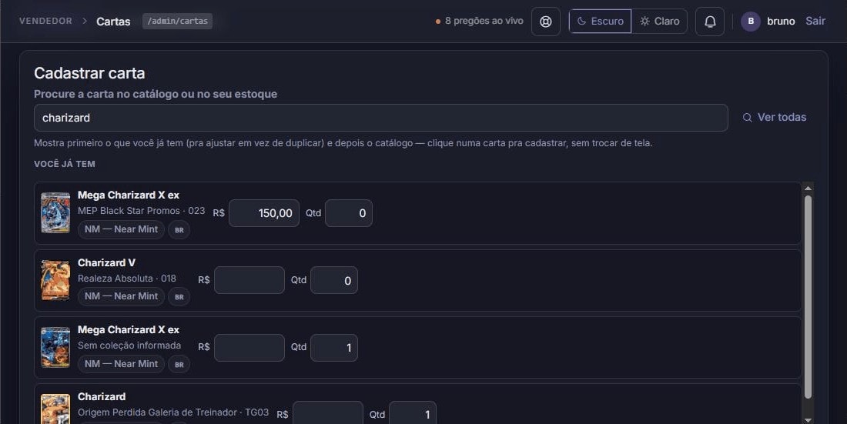This screenshot has height=424, width=847.
Task: Click price field of Origem Perdida Charizard
Action: [328, 413]
